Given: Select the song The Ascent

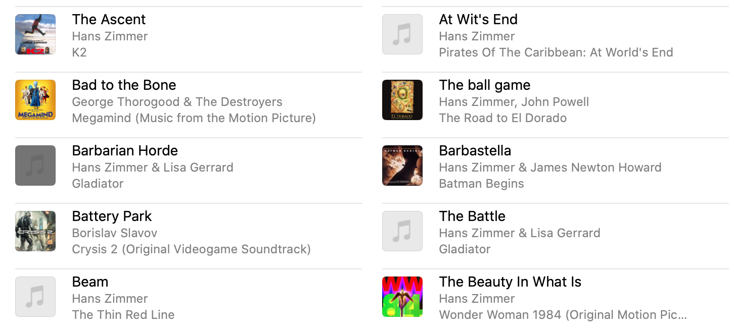Looking at the screenshot, I should click(109, 19).
